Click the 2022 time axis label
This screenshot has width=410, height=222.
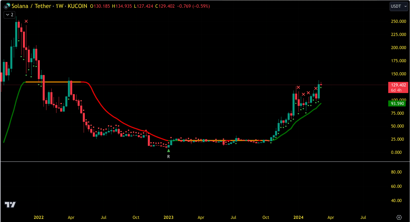coord(39,217)
